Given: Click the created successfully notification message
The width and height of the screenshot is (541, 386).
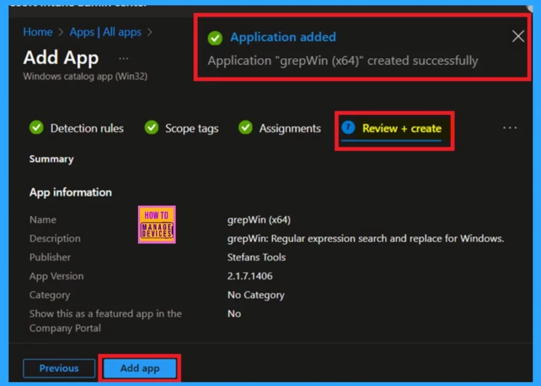Looking at the screenshot, I should [x=343, y=61].
